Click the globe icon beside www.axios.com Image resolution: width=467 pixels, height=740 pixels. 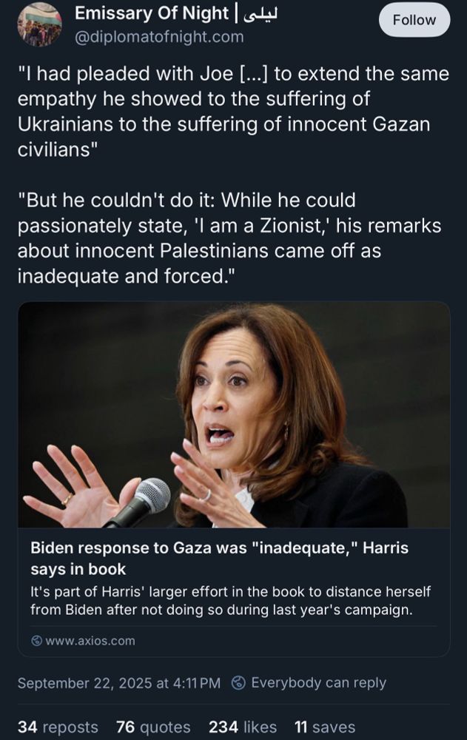pyautogui.click(x=36, y=640)
